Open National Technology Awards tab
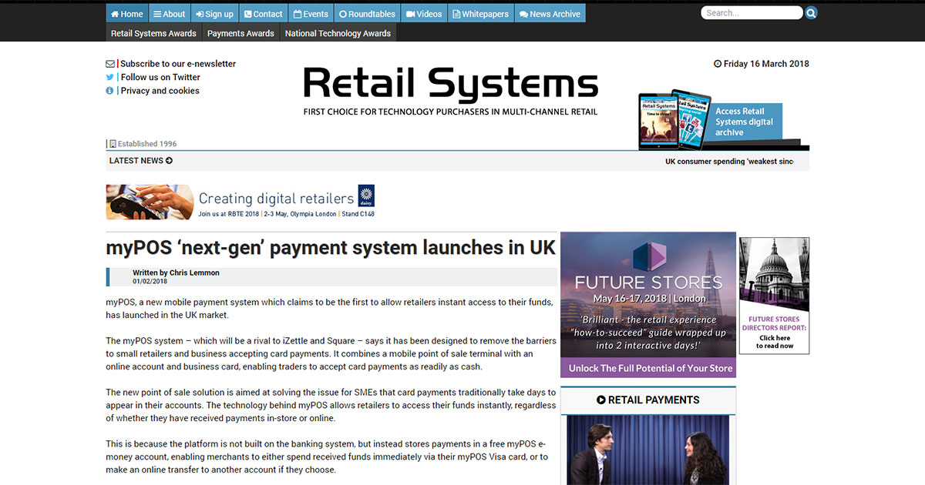Image resolution: width=925 pixels, height=485 pixels. tap(338, 33)
